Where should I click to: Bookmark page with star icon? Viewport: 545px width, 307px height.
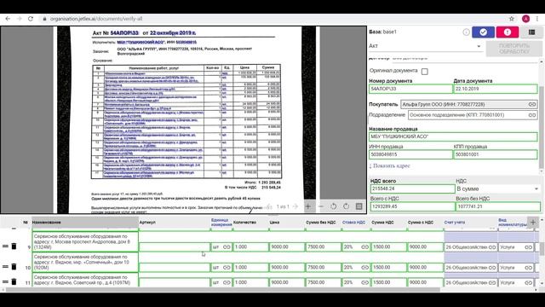(512, 19)
